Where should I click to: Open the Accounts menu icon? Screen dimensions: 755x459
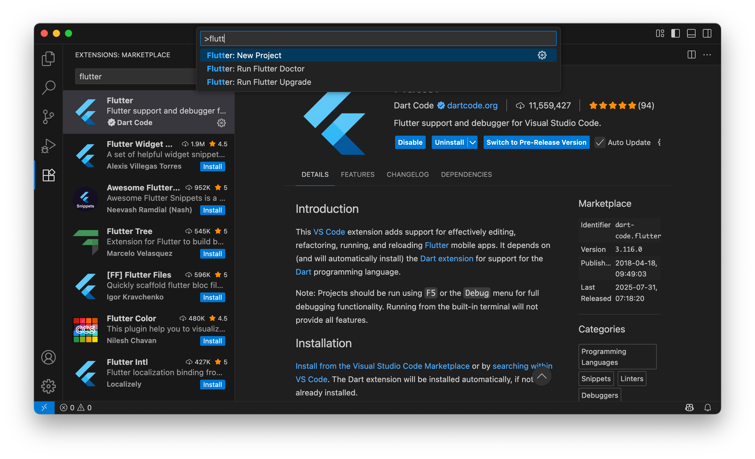tap(49, 357)
